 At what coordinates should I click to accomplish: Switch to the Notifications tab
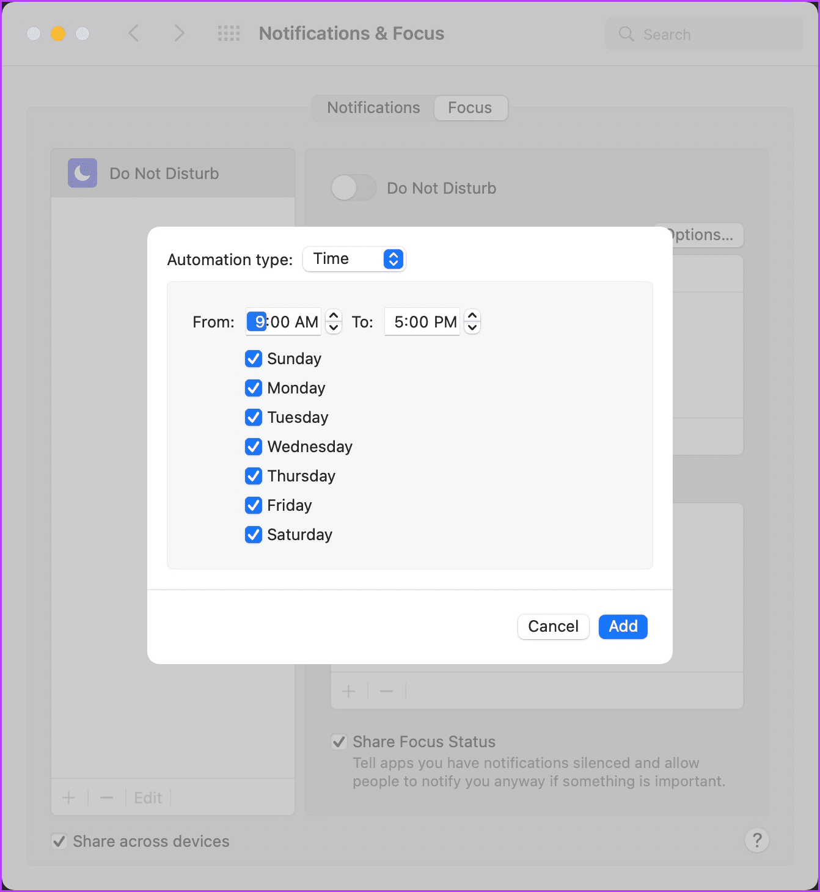point(373,108)
